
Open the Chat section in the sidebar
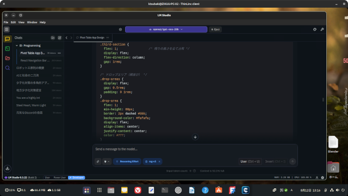(7, 39)
